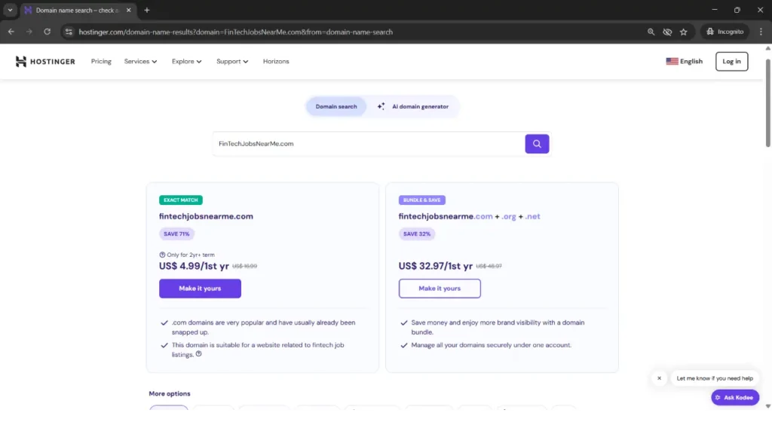
Task: Click Make it yours for fintechjobsnearme.com
Action: click(x=200, y=289)
